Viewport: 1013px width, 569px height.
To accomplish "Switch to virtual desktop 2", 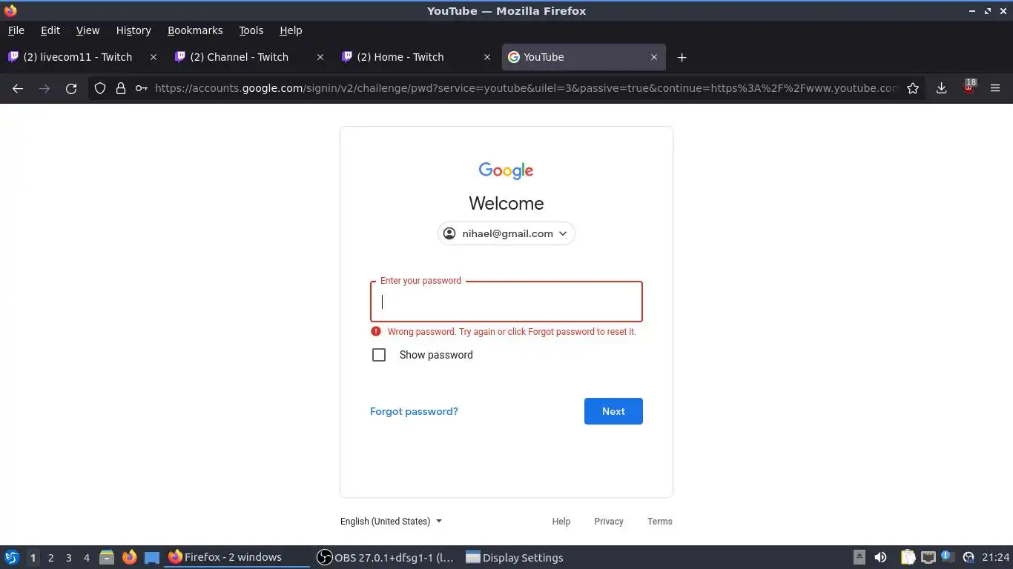I will (50, 557).
